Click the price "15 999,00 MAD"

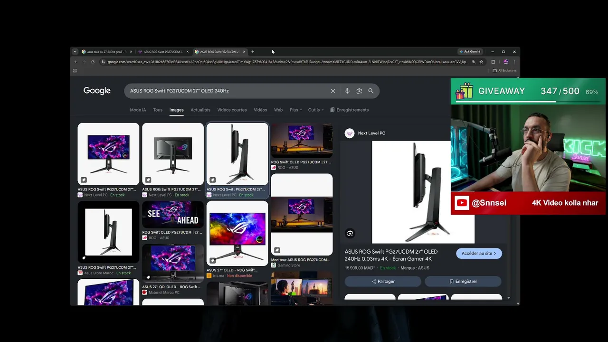(361, 268)
